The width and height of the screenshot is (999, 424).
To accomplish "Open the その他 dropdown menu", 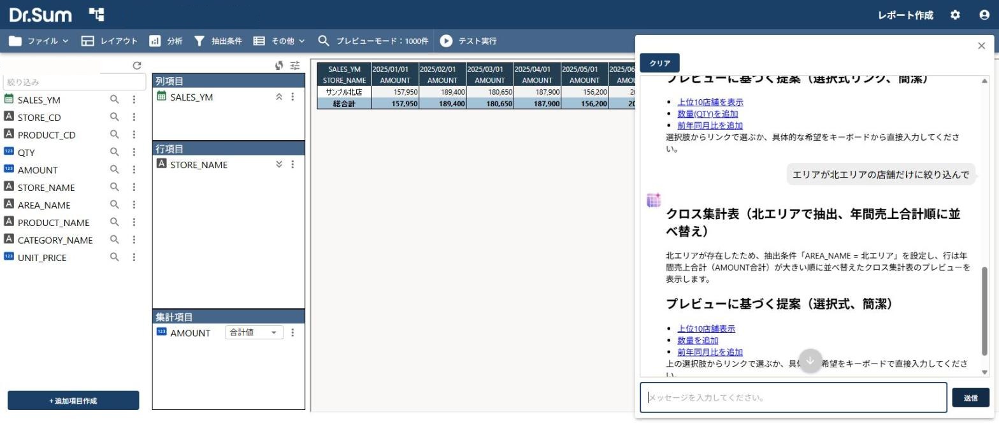I will [279, 41].
